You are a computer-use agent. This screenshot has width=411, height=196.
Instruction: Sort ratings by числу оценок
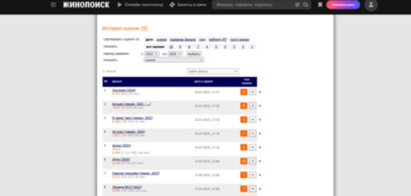click(240, 40)
